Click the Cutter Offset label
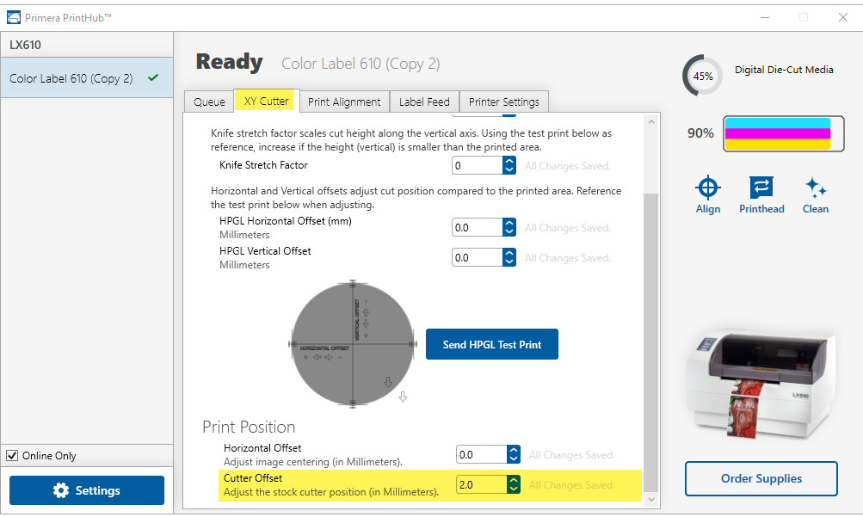 253,478
